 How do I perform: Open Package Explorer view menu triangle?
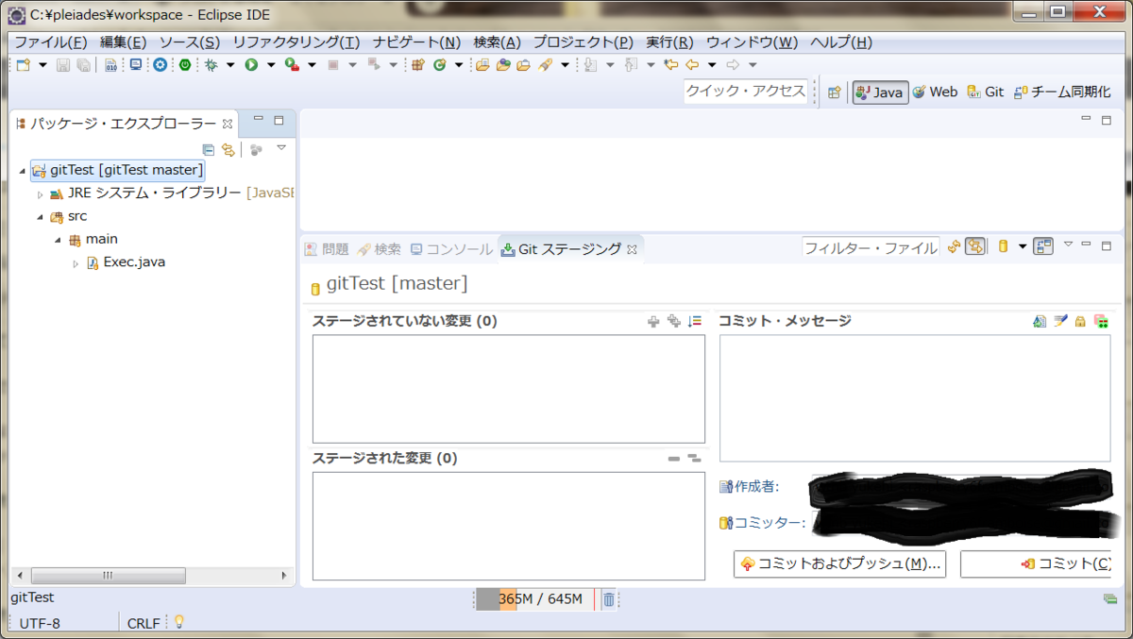click(281, 148)
